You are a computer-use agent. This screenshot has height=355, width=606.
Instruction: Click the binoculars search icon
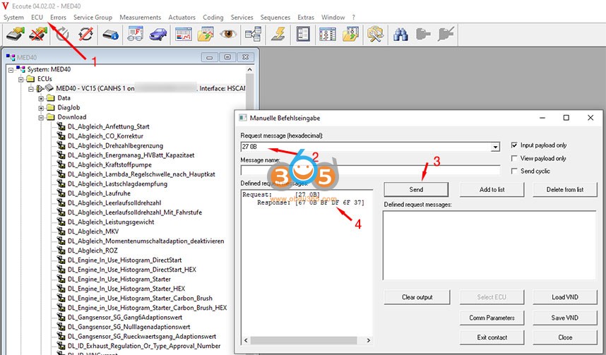click(400, 35)
